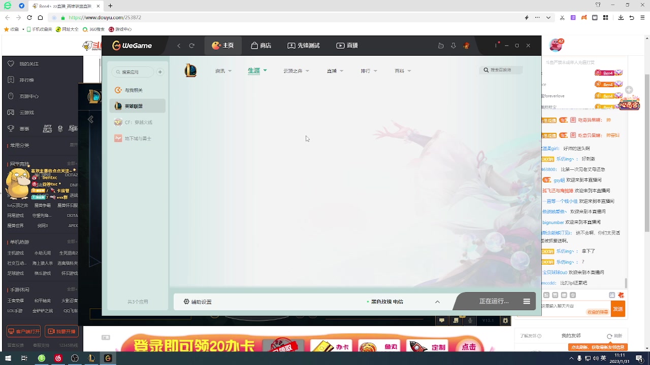
Task: Open the download manager icon in WeGame titlebar
Action: pos(453,45)
